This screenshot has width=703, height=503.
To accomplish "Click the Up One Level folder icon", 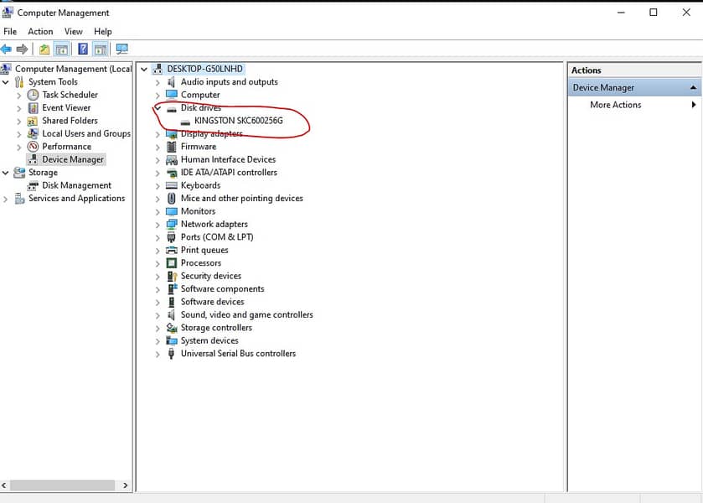I will [44, 49].
